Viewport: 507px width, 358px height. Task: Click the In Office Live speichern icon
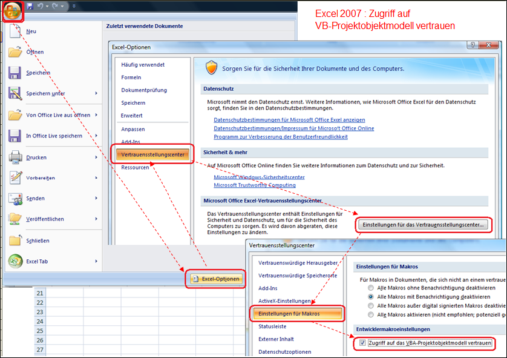[15, 136]
